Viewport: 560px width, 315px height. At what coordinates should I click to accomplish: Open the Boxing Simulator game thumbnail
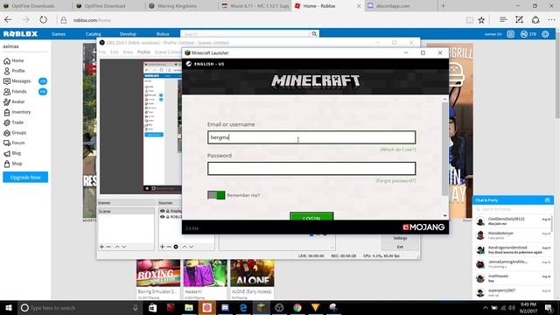pos(158,273)
